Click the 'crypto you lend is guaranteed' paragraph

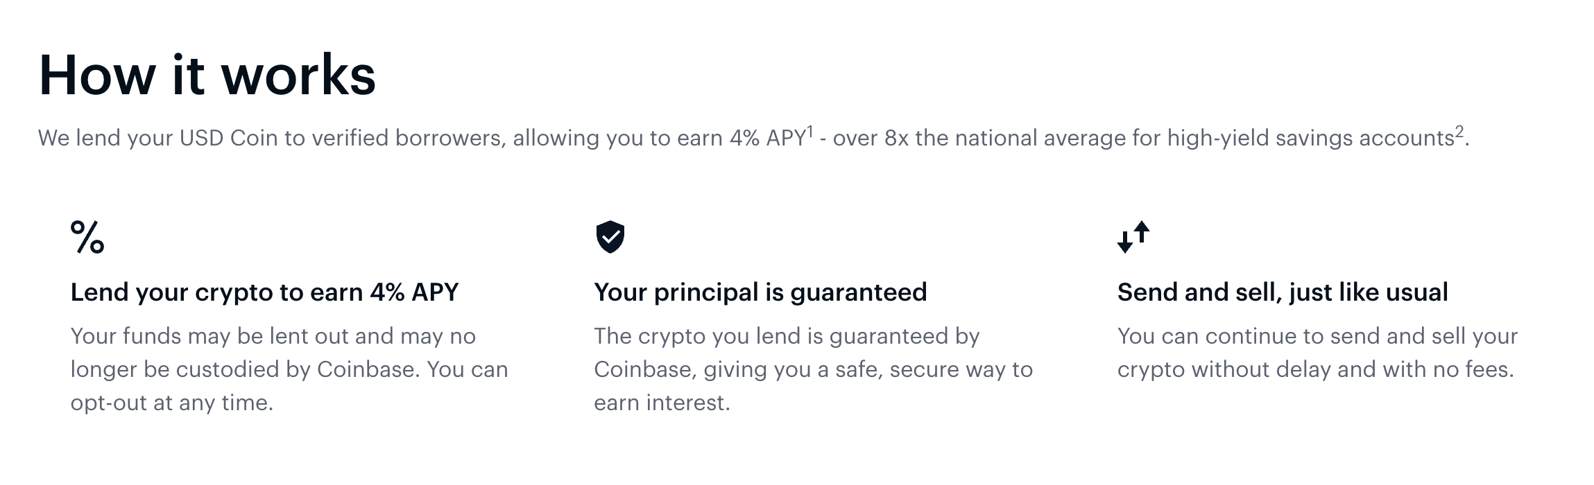(814, 369)
